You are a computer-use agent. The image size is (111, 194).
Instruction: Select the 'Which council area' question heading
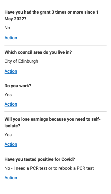38,52
